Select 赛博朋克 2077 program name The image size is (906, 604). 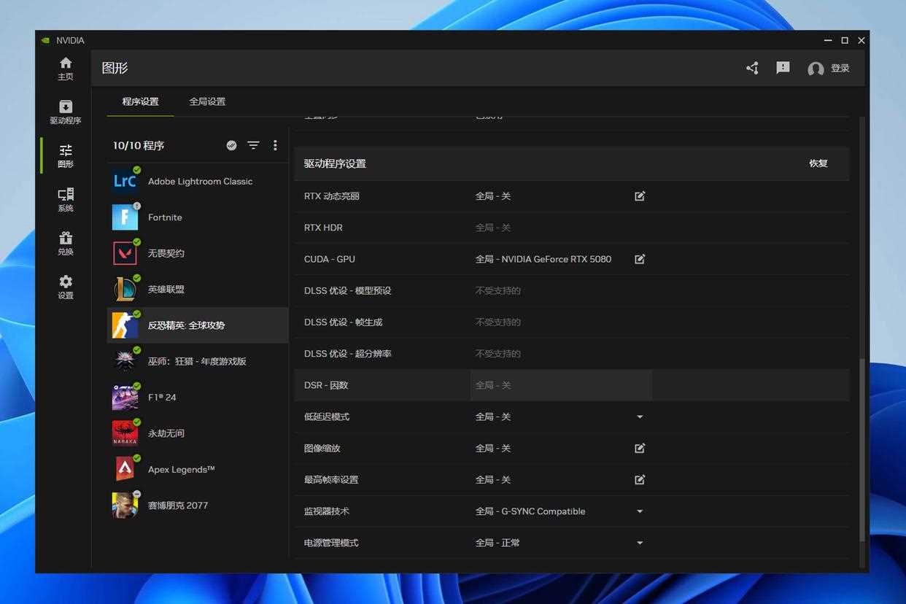178,505
